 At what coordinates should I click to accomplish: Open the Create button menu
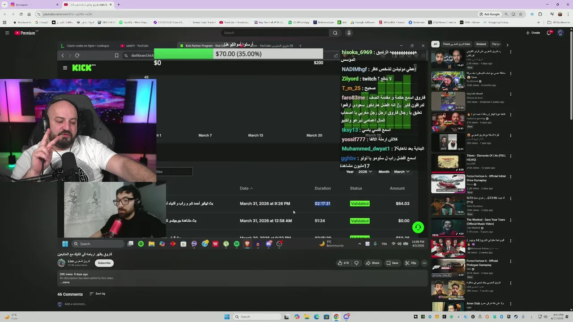pyautogui.click(x=533, y=33)
